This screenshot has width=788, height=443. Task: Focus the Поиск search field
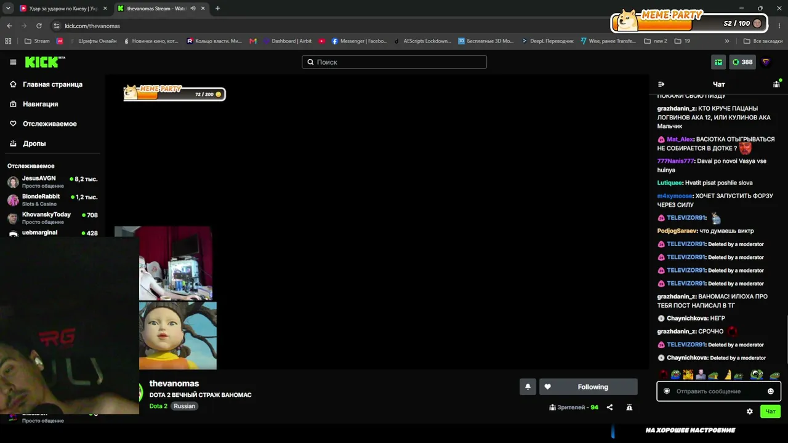[394, 62]
